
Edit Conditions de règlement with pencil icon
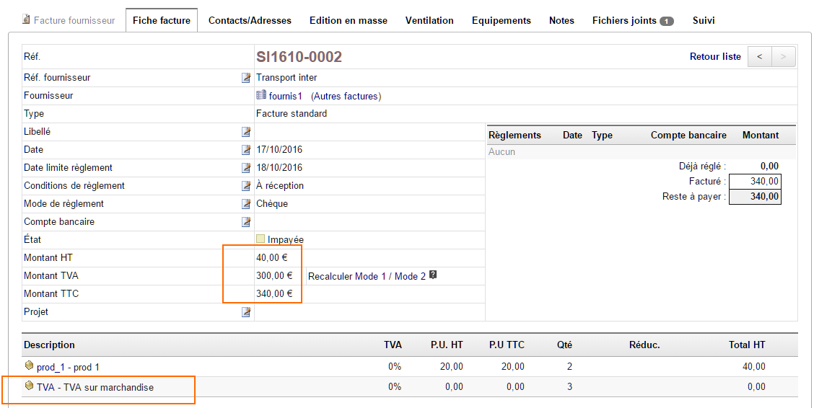(246, 186)
